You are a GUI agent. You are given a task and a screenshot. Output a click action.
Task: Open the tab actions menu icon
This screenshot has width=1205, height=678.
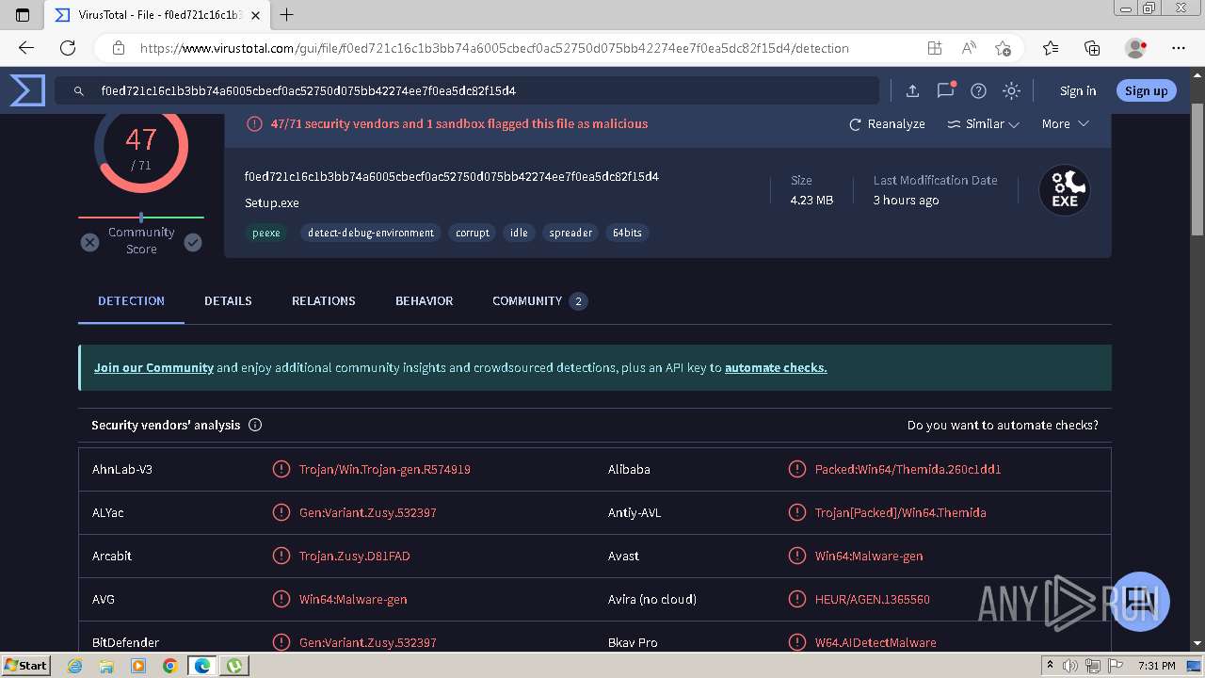click(x=24, y=15)
